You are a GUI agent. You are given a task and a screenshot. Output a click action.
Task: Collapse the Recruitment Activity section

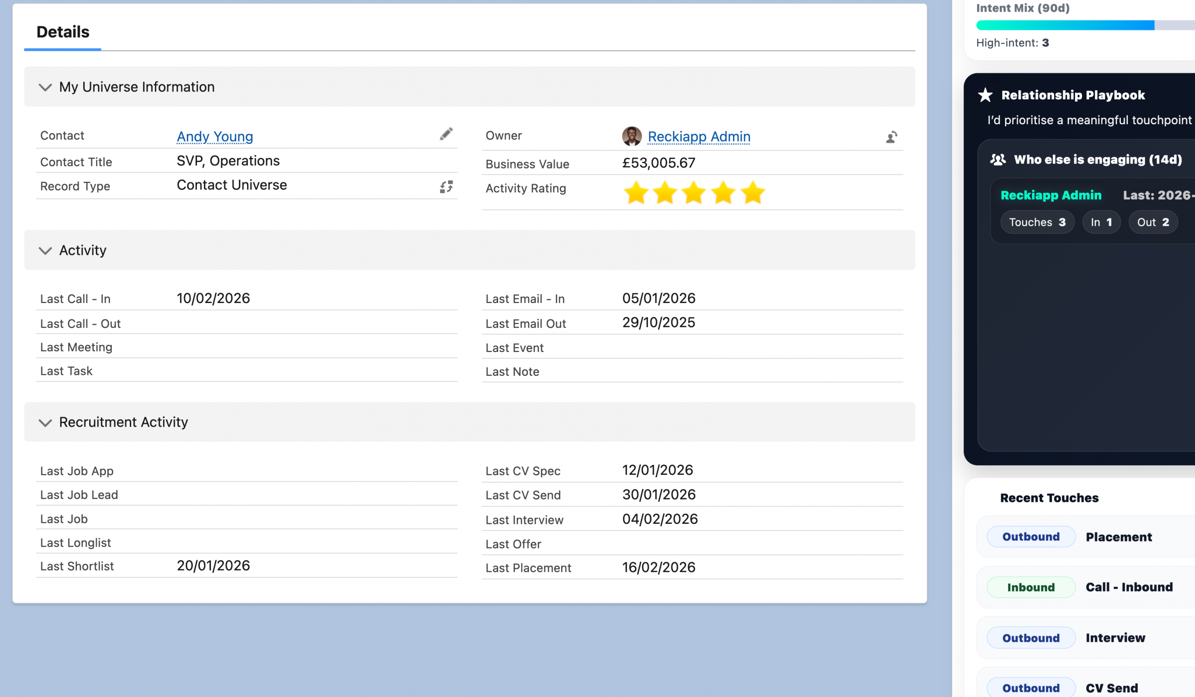(x=45, y=422)
